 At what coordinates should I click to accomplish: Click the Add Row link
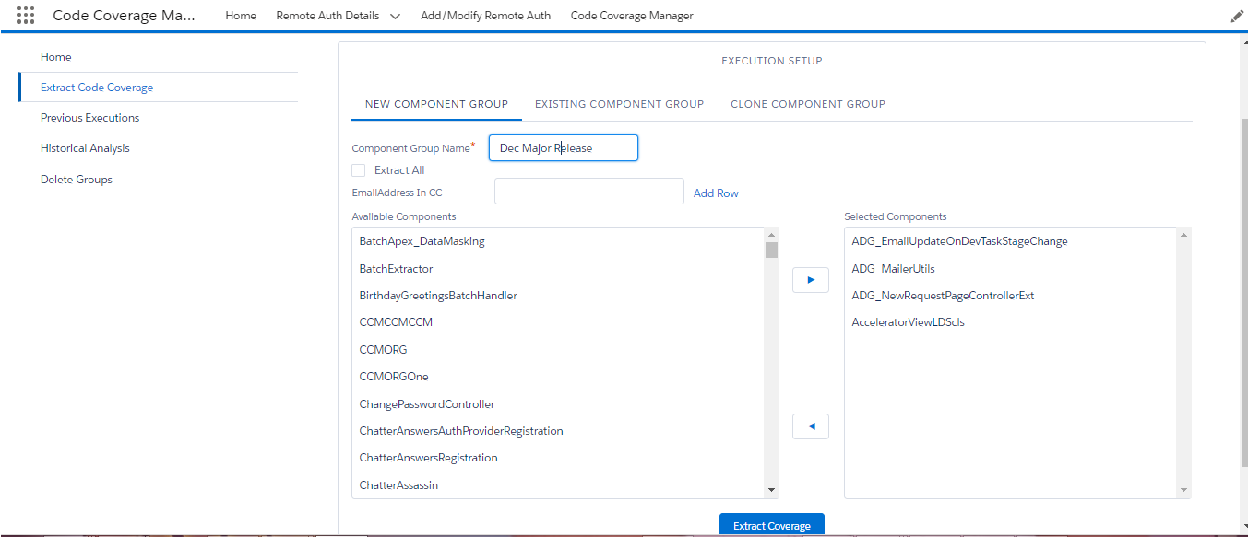click(715, 193)
